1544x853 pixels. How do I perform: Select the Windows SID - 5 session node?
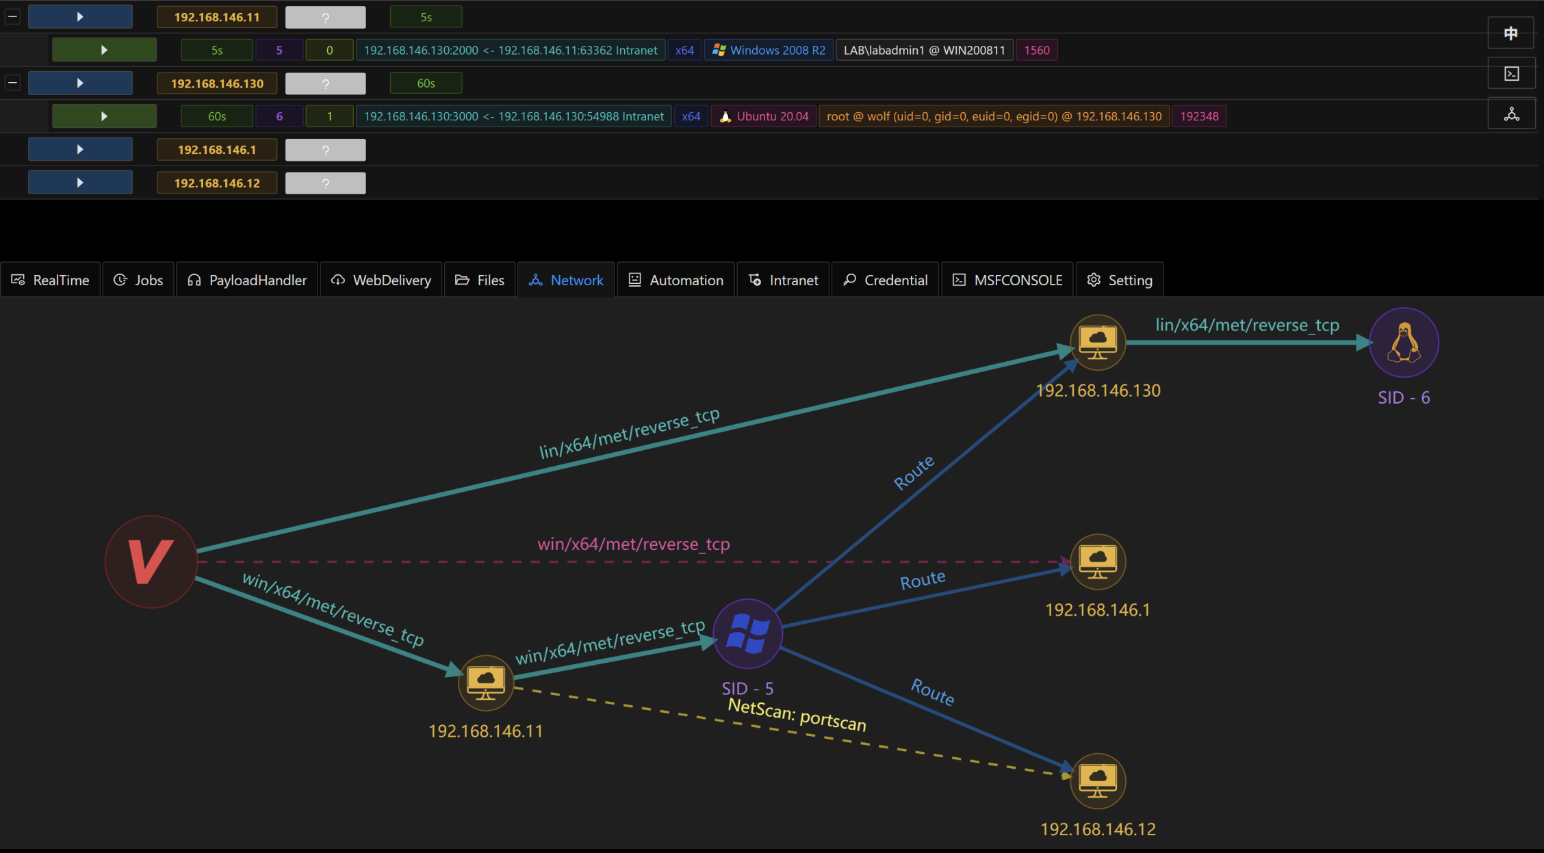(747, 633)
